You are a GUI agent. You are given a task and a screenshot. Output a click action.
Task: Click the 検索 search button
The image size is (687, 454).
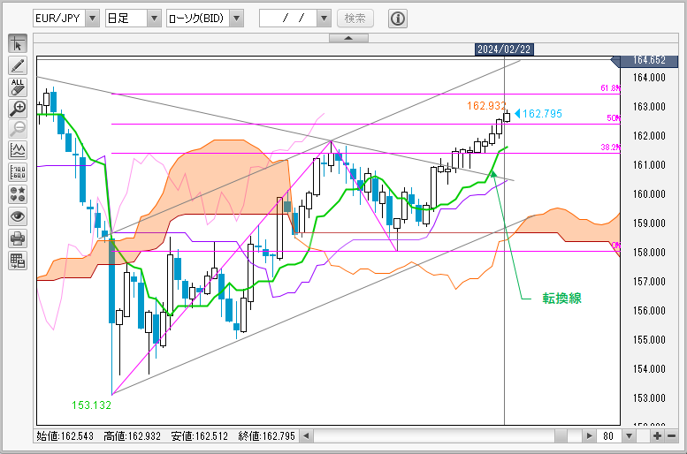pos(355,19)
